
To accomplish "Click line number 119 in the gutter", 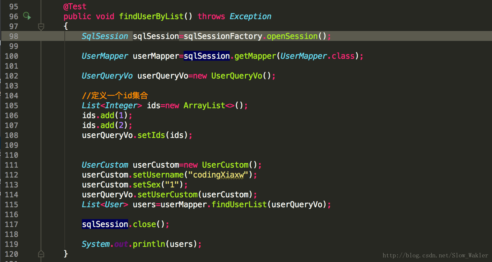I will [12, 244].
